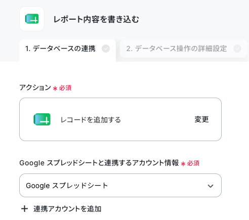Open the 2. データベース操作の詳細設定 tab
The image size is (249, 220).
(184, 49)
